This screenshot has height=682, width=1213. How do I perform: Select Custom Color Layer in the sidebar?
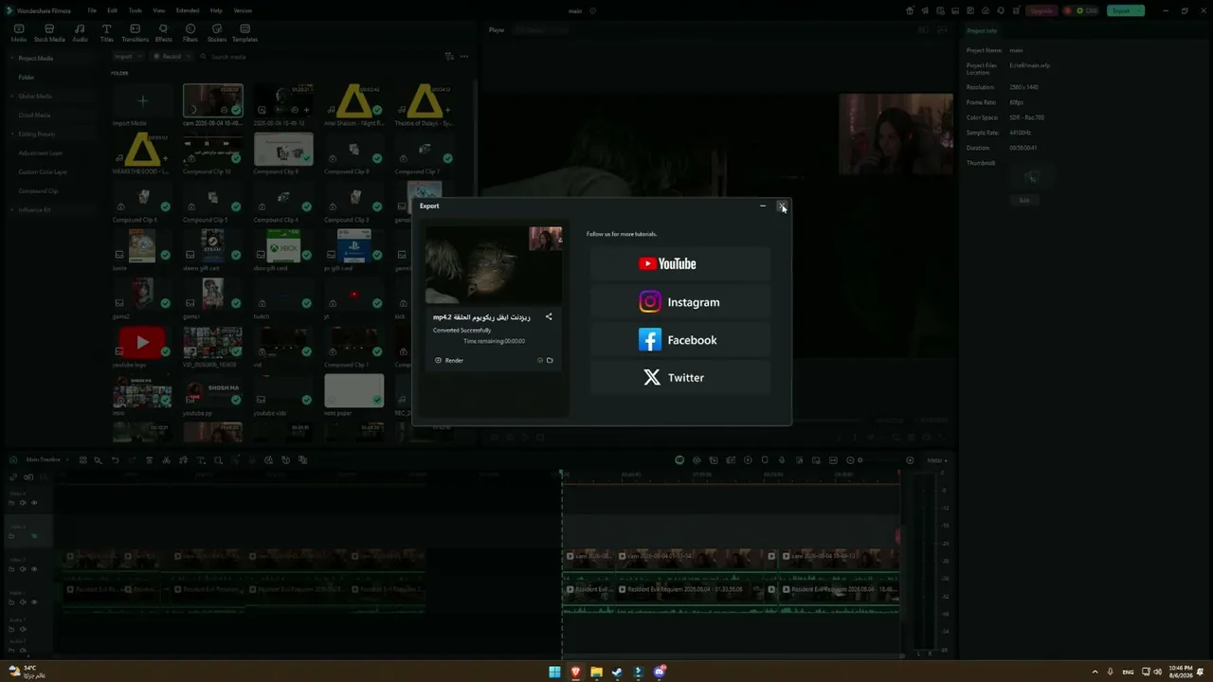coord(44,172)
